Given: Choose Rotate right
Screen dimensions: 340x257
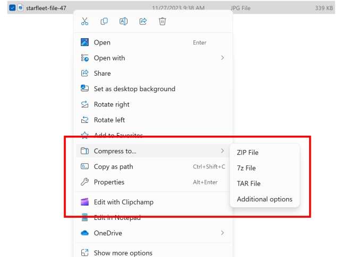Looking at the screenshot, I should tap(112, 104).
